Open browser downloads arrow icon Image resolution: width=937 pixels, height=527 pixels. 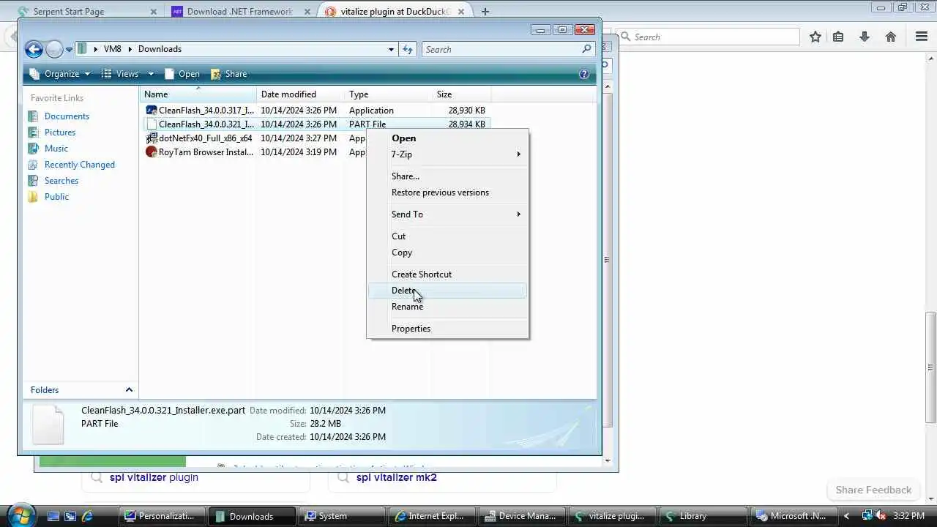tap(865, 37)
